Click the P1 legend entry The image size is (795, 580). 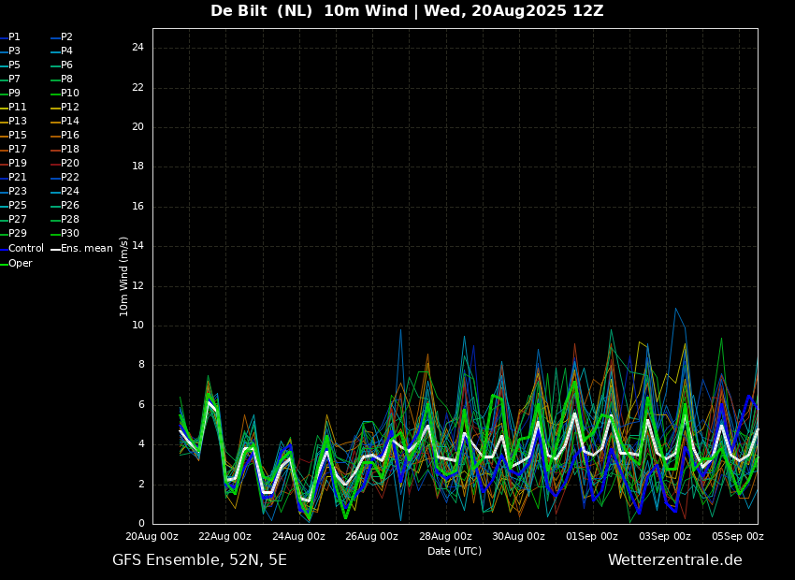coord(14,37)
